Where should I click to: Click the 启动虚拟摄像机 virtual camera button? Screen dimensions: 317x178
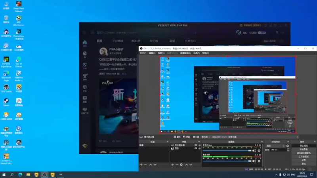(304, 153)
